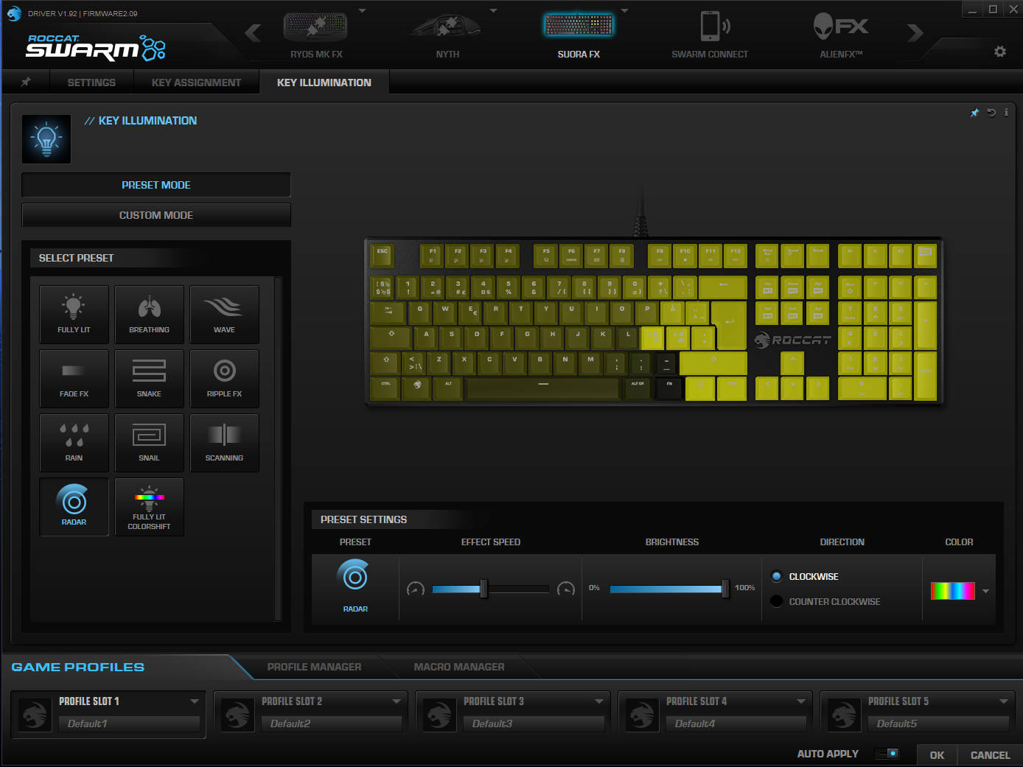Switch to the Game Profiles tab
This screenshot has width=1023, height=767.
coord(78,667)
